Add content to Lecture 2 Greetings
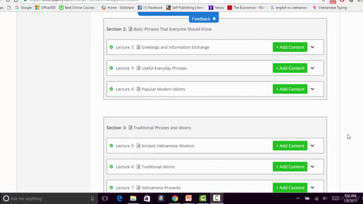 (290, 47)
